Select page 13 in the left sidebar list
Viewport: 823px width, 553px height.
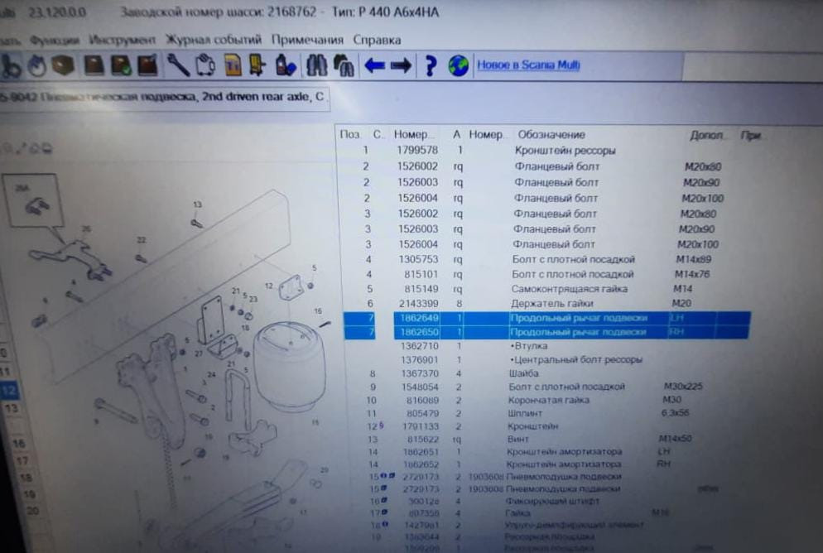(11, 408)
